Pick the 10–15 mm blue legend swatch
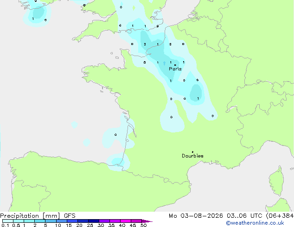 [x=62, y=221]
